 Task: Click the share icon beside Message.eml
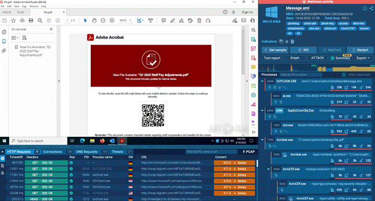tap(371, 8)
